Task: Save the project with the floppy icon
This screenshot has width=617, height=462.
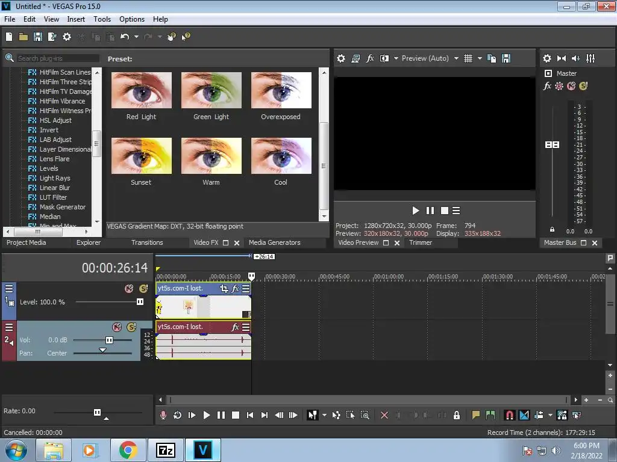Action: (38, 37)
